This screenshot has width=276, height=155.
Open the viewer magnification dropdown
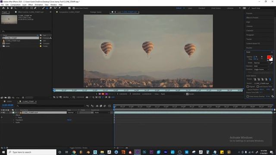[x=67, y=97]
